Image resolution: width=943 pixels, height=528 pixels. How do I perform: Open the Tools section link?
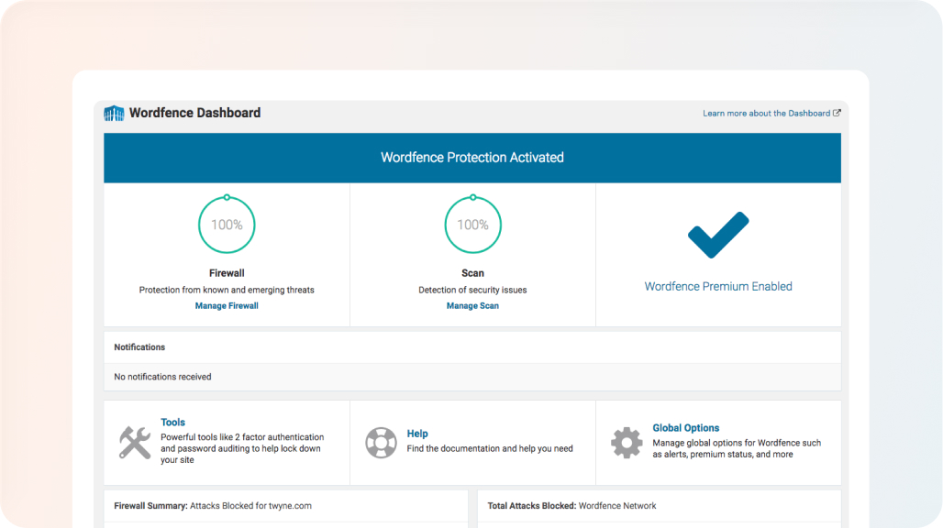(172, 423)
